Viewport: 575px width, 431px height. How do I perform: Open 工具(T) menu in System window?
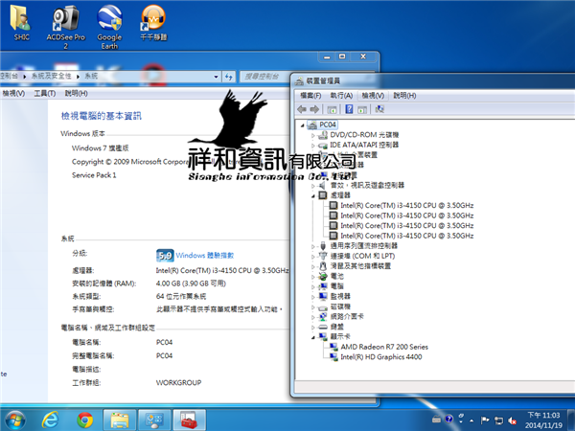click(45, 94)
